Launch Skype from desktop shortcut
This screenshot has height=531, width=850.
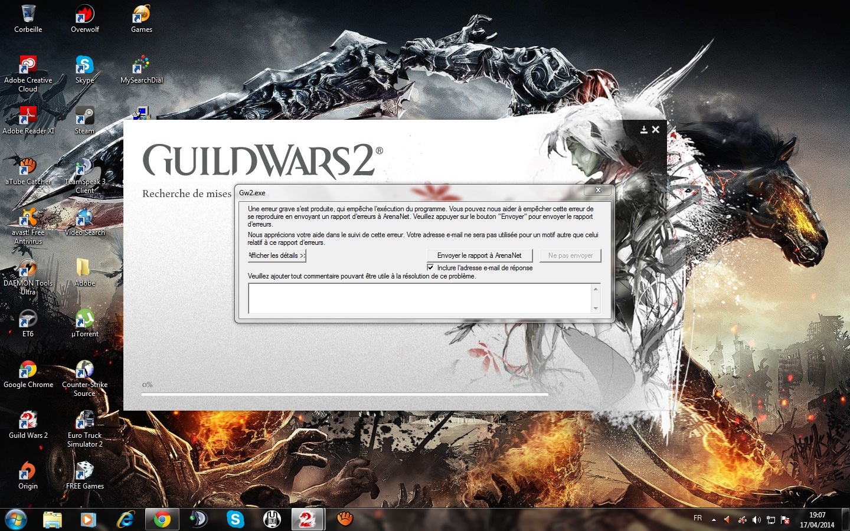pyautogui.click(x=85, y=70)
